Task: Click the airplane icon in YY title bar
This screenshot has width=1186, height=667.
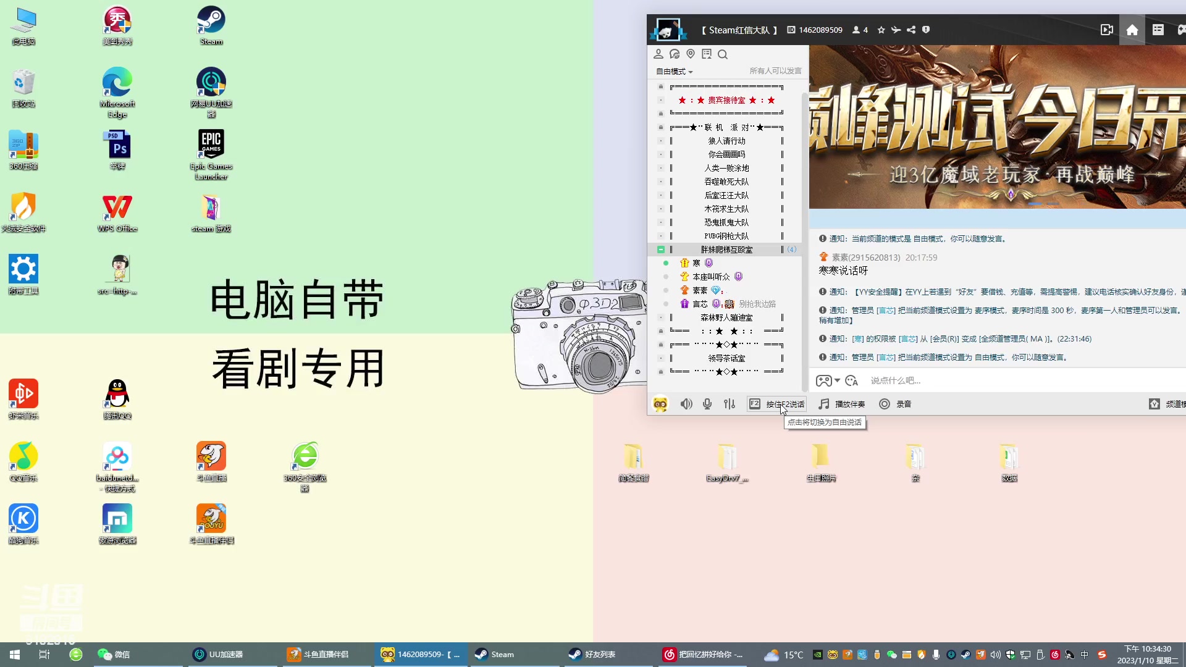Action: tap(896, 30)
